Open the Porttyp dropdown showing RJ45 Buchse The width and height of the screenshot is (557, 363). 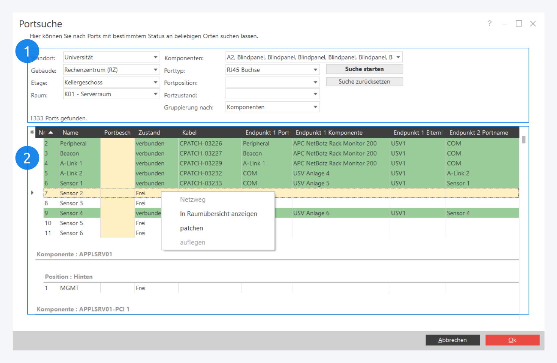(x=315, y=70)
